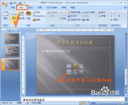Image resolution: width=128 pixels, height=105 pixels.
Task: Open the Office button menu
Action: click(5, 4)
